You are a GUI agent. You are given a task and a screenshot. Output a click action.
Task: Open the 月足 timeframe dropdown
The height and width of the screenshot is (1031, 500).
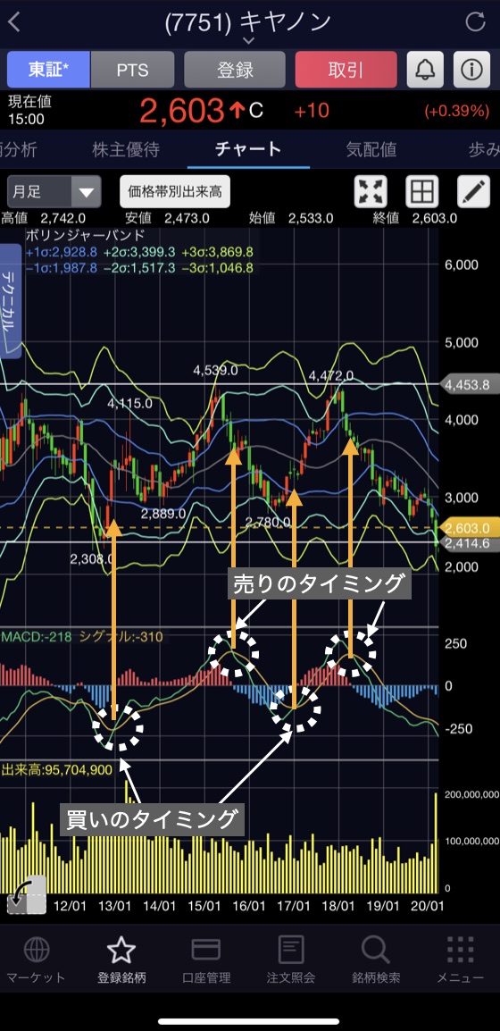pyautogui.click(x=54, y=192)
